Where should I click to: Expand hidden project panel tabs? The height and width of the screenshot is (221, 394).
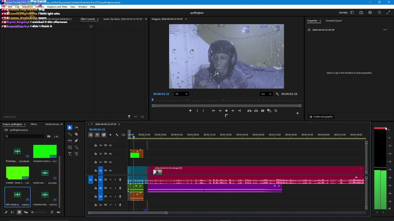[62, 124]
